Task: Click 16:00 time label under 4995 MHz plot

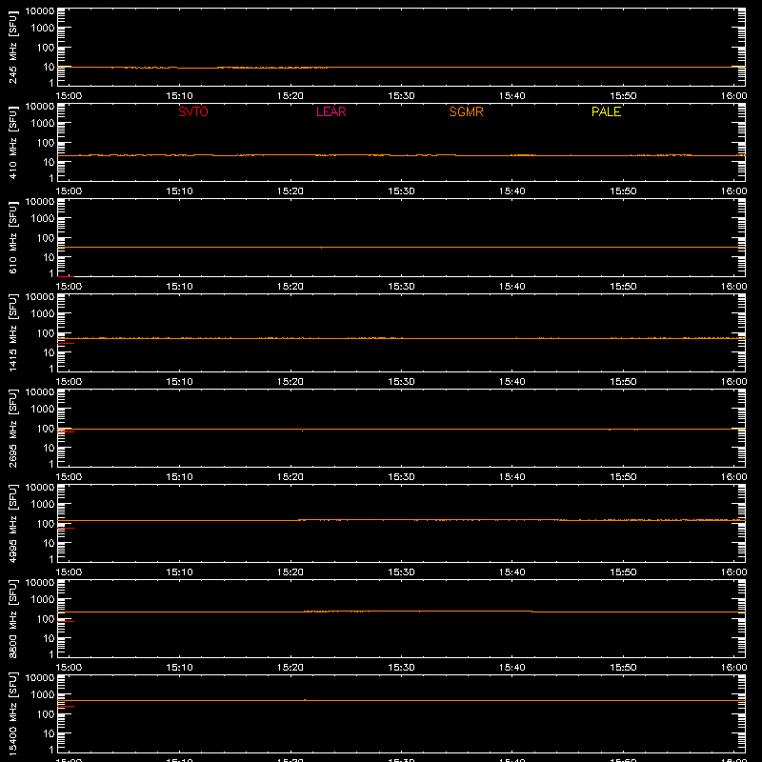Action: point(733,572)
